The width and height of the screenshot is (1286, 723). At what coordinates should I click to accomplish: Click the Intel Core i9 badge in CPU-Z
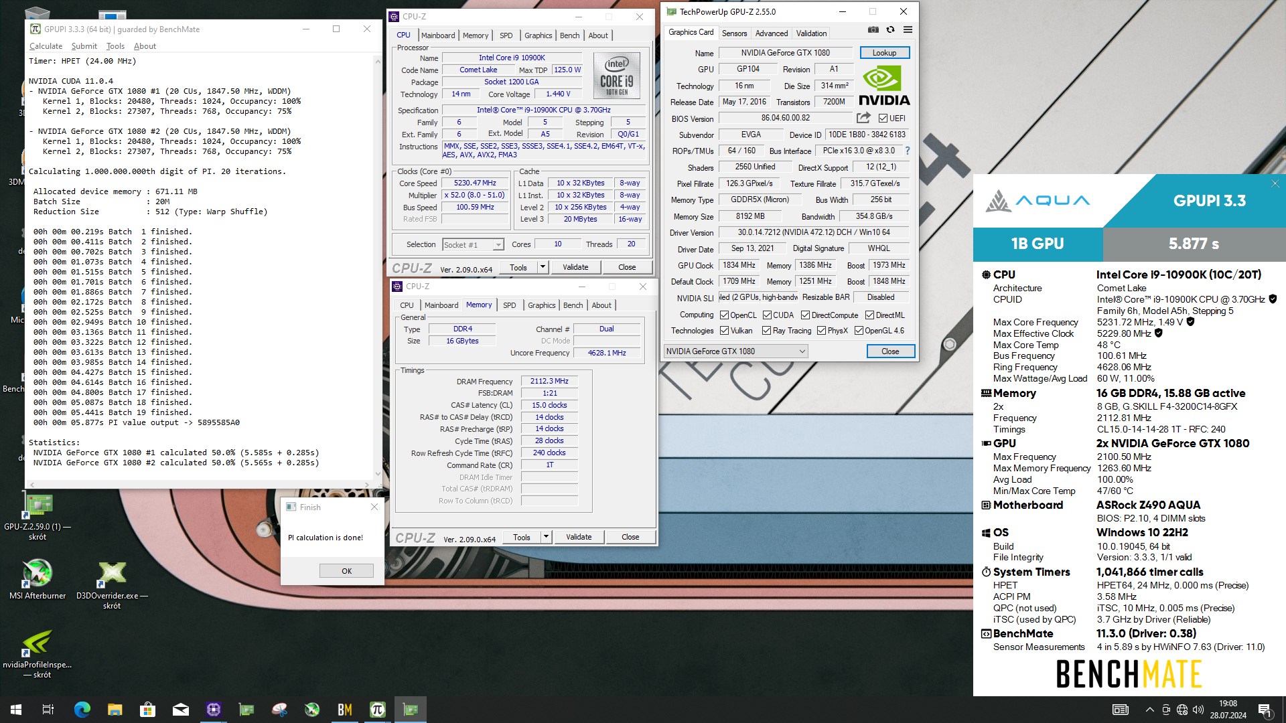616,76
